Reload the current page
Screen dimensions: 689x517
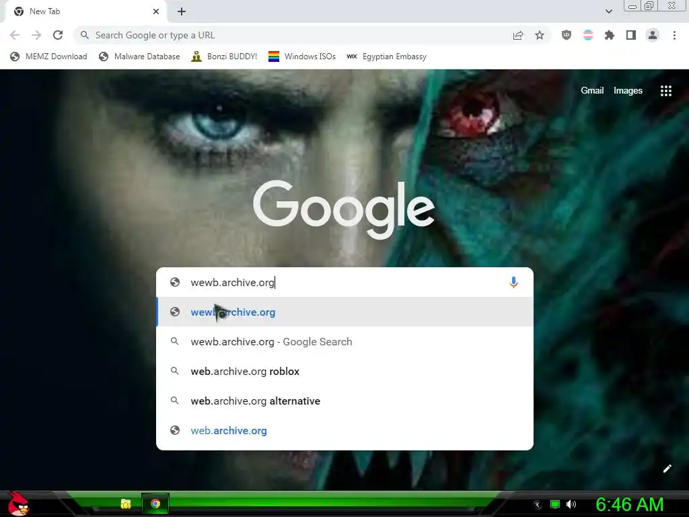pyautogui.click(x=58, y=35)
